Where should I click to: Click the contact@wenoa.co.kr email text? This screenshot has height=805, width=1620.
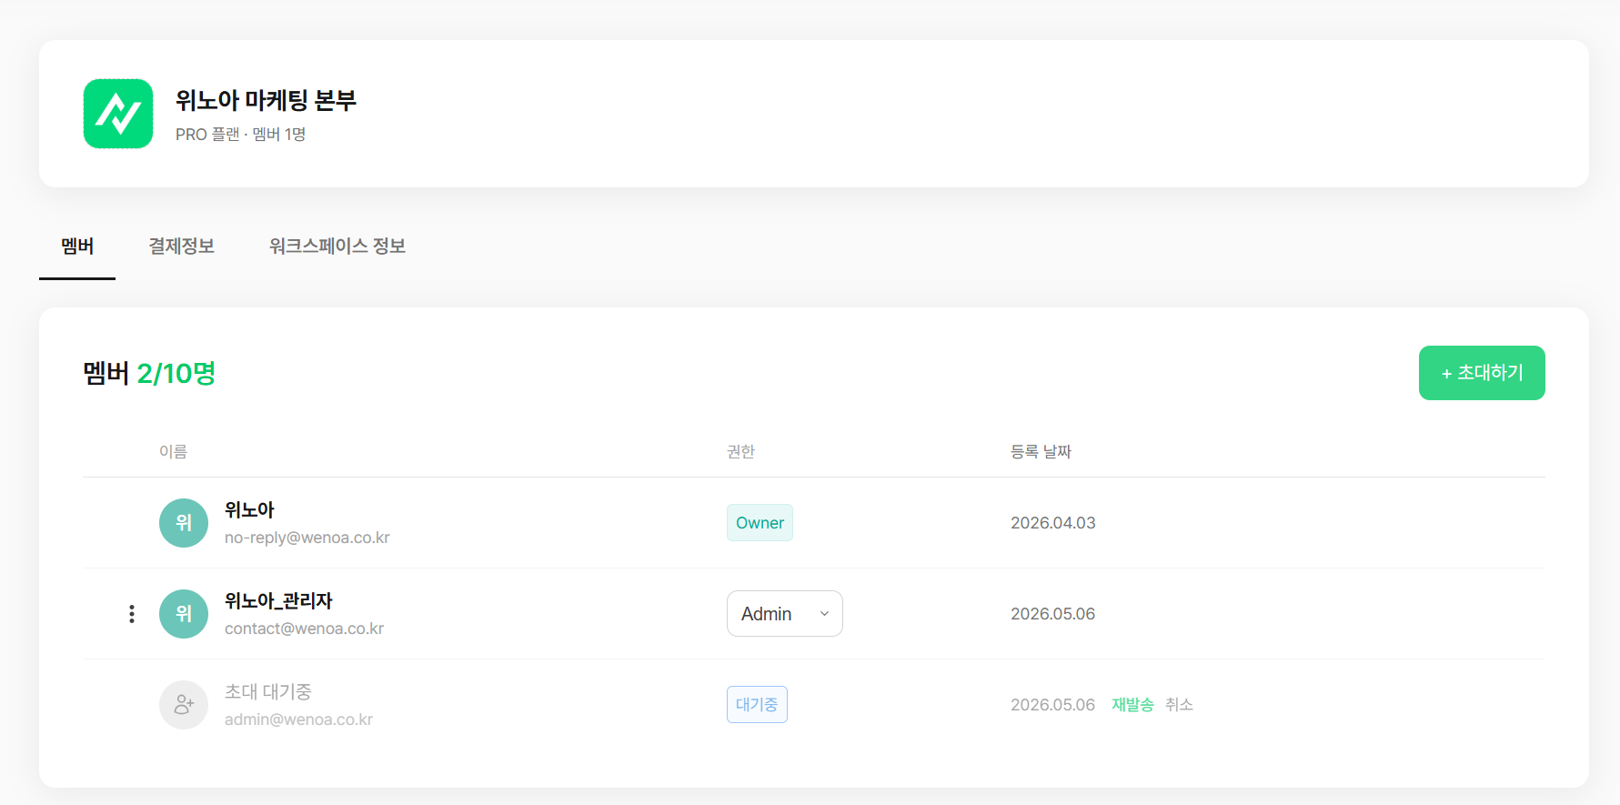(304, 629)
